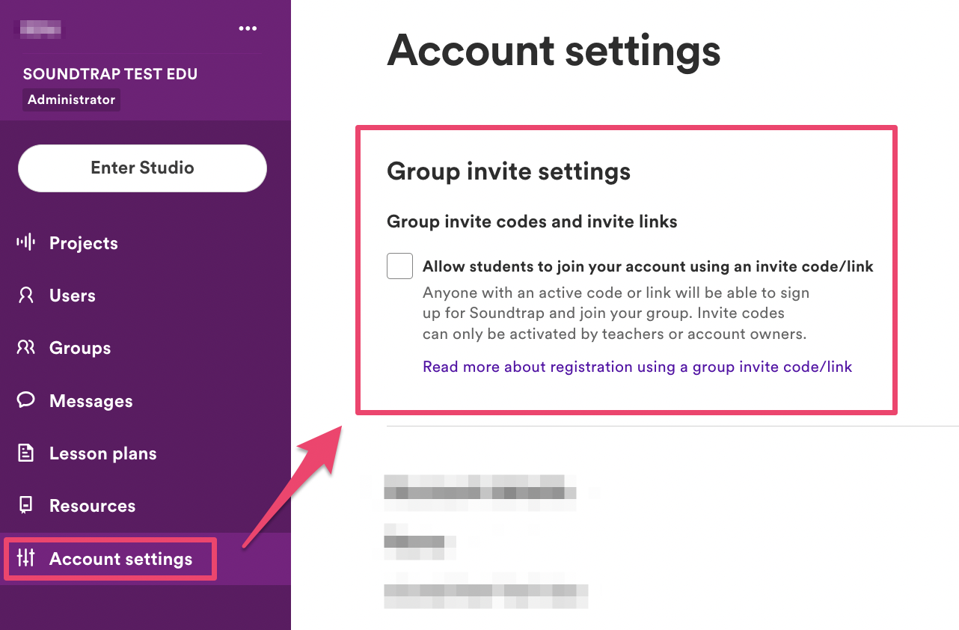
Task: Click the Users person icon
Action: click(26, 295)
